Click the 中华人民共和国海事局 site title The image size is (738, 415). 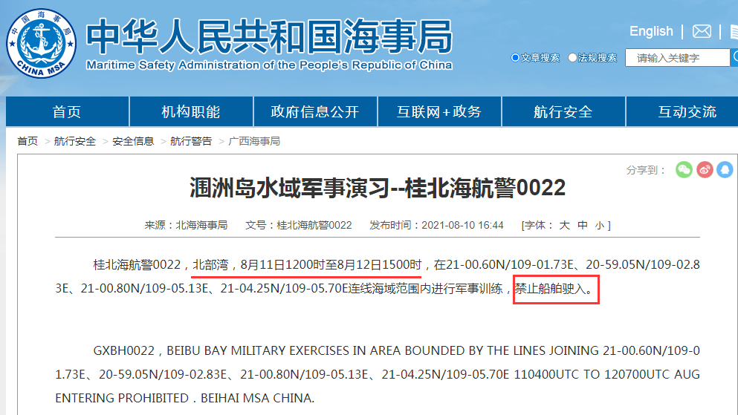269,36
